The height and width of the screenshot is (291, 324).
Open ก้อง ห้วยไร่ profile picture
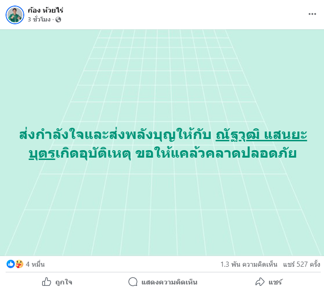point(14,15)
